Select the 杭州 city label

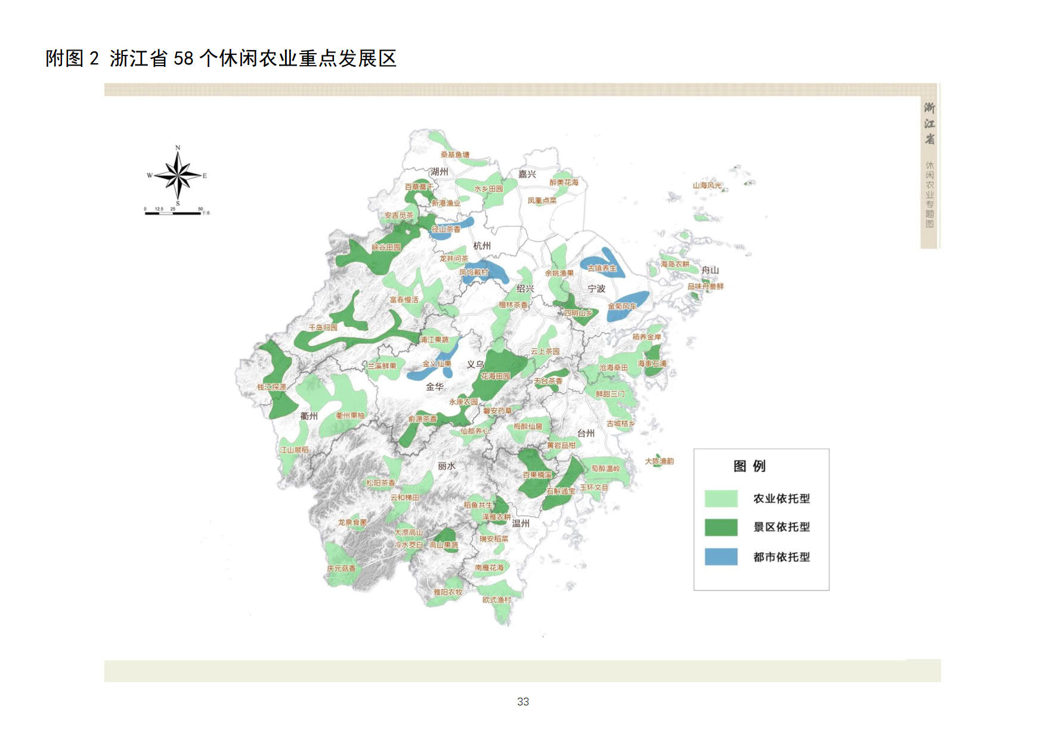point(482,246)
